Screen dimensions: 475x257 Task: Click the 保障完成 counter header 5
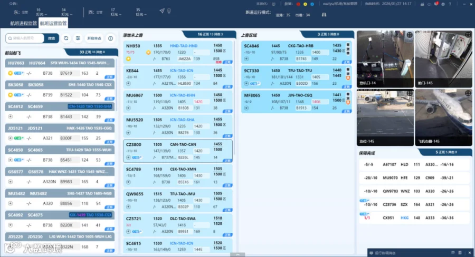pos(446,152)
